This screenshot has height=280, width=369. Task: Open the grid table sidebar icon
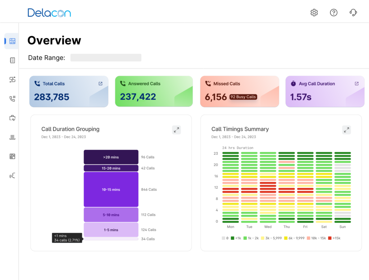point(12,156)
